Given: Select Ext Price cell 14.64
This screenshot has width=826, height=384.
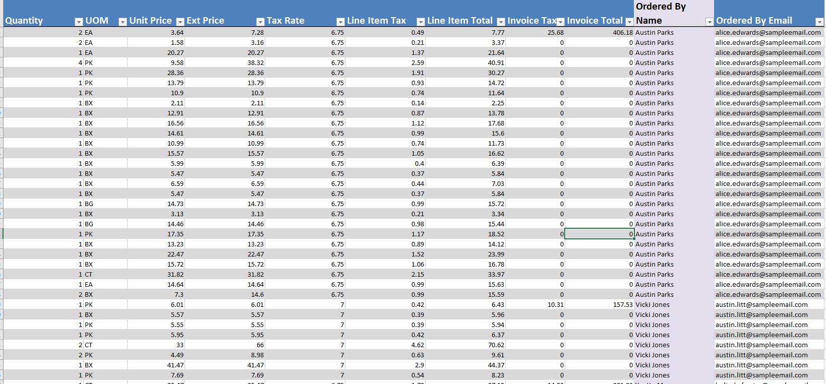Looking at the screenshot, I should pyautogui.click(x=225, y=284).
